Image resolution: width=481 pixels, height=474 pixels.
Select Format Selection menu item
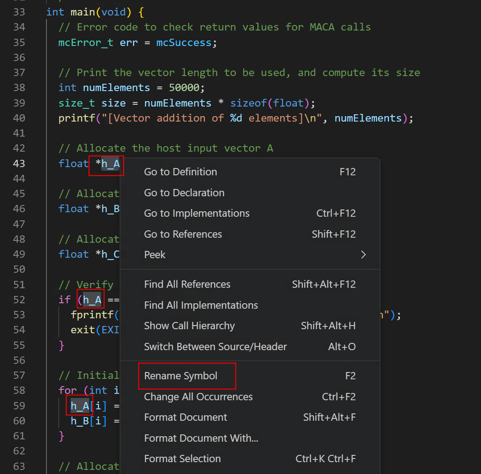(182, 459)
